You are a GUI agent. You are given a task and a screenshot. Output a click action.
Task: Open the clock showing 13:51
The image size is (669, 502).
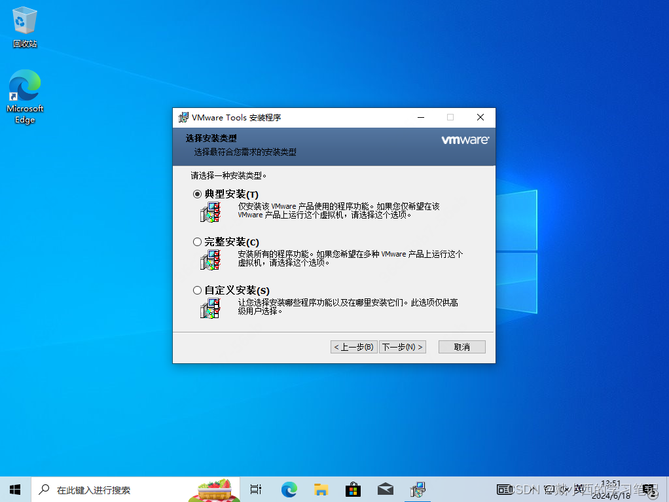(611, 490)
